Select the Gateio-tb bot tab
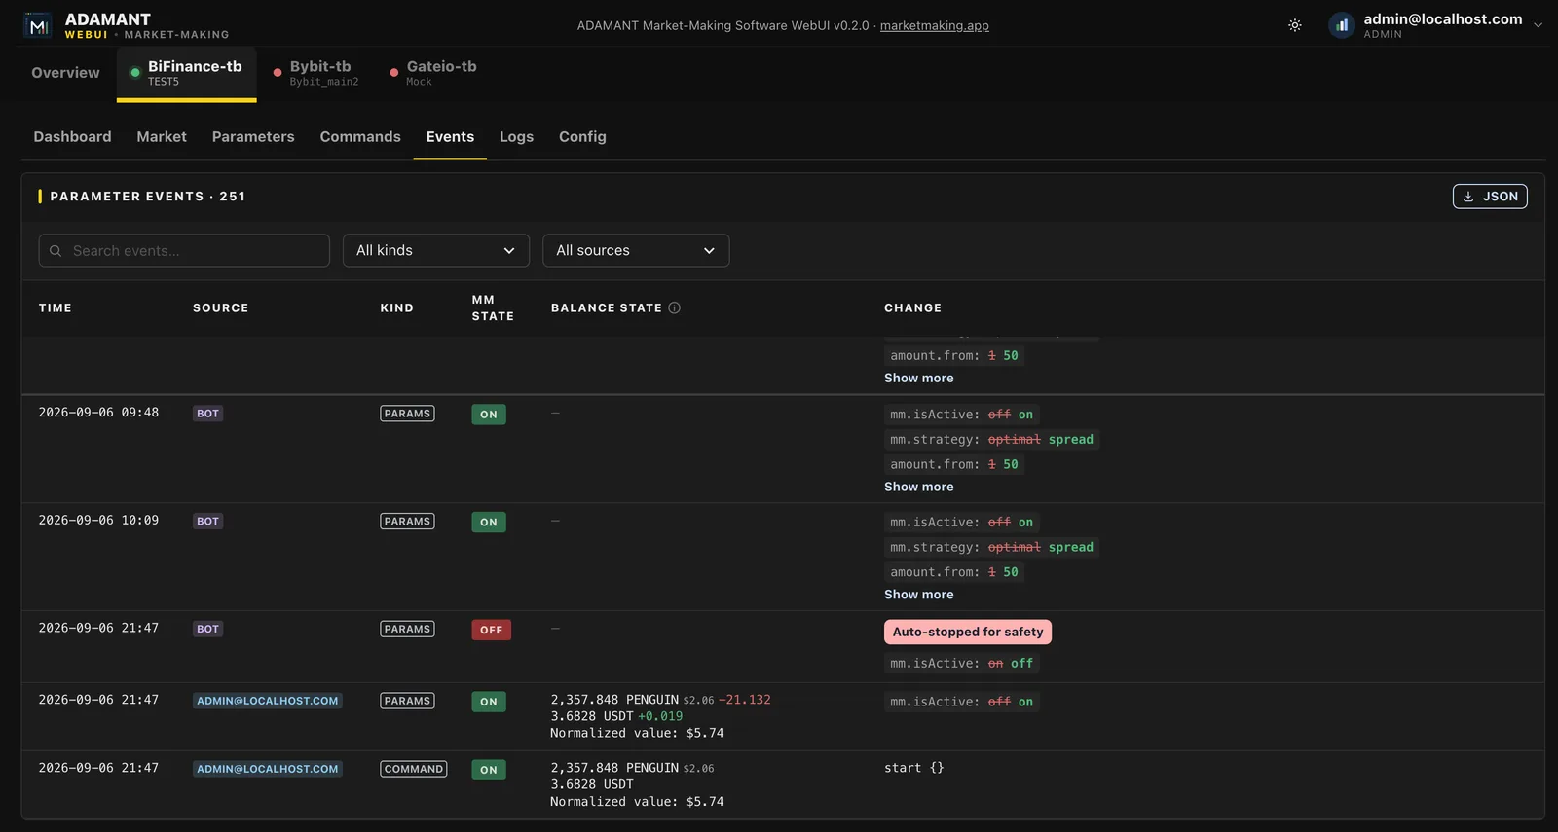 pos(434,73)
